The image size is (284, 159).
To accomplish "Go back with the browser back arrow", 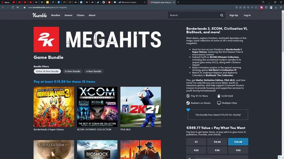I will (3, 8).
